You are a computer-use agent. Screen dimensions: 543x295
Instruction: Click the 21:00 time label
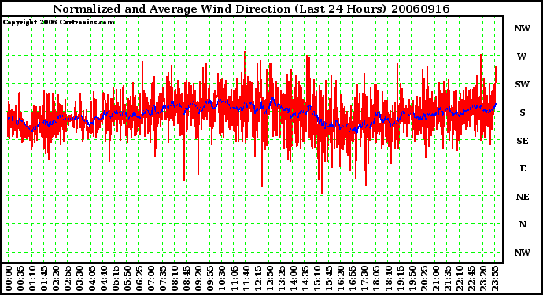point(435,278)
